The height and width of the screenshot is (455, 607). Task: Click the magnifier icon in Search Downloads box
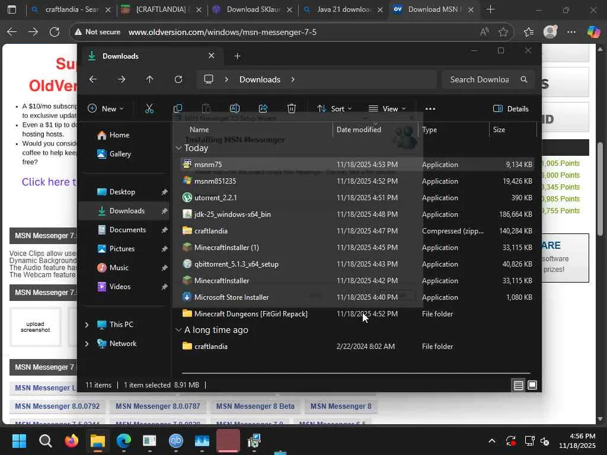524,79
